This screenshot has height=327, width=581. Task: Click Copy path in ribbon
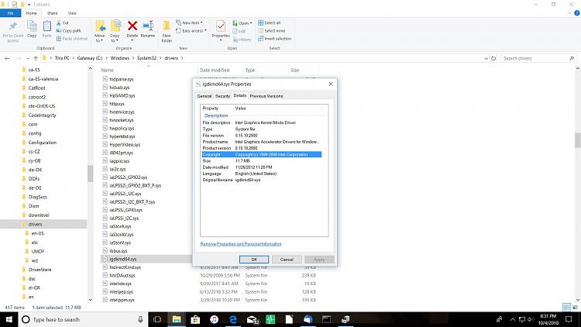coord(68,31)
